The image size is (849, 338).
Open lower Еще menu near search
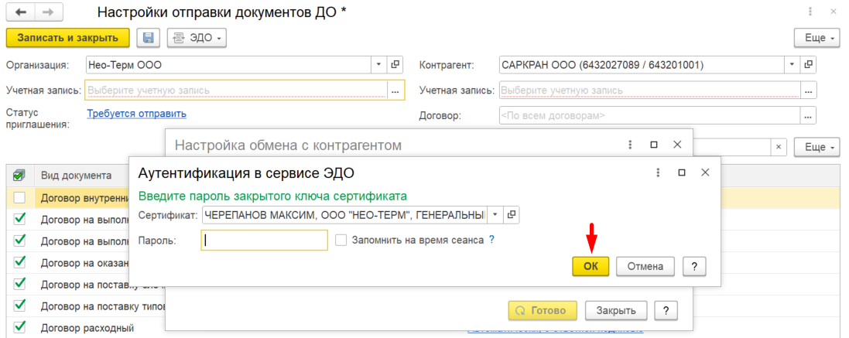817,147
